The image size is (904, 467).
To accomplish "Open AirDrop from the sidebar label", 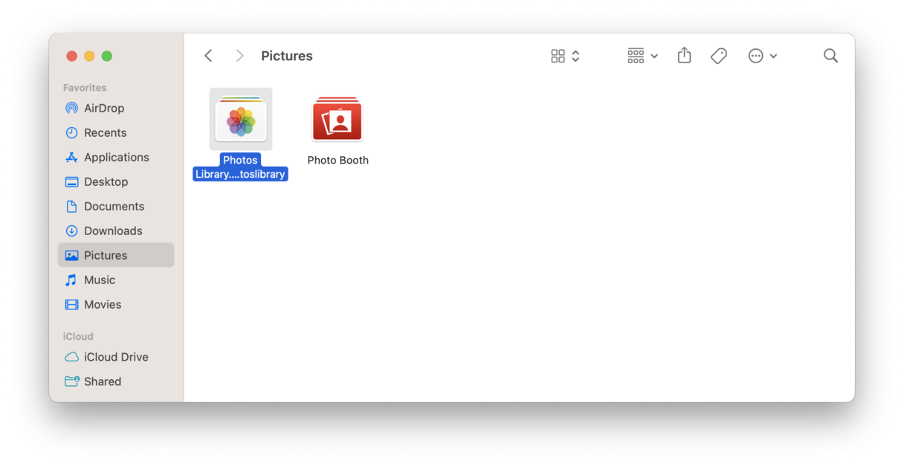I will pyautogui.click(x=104, y=108).
